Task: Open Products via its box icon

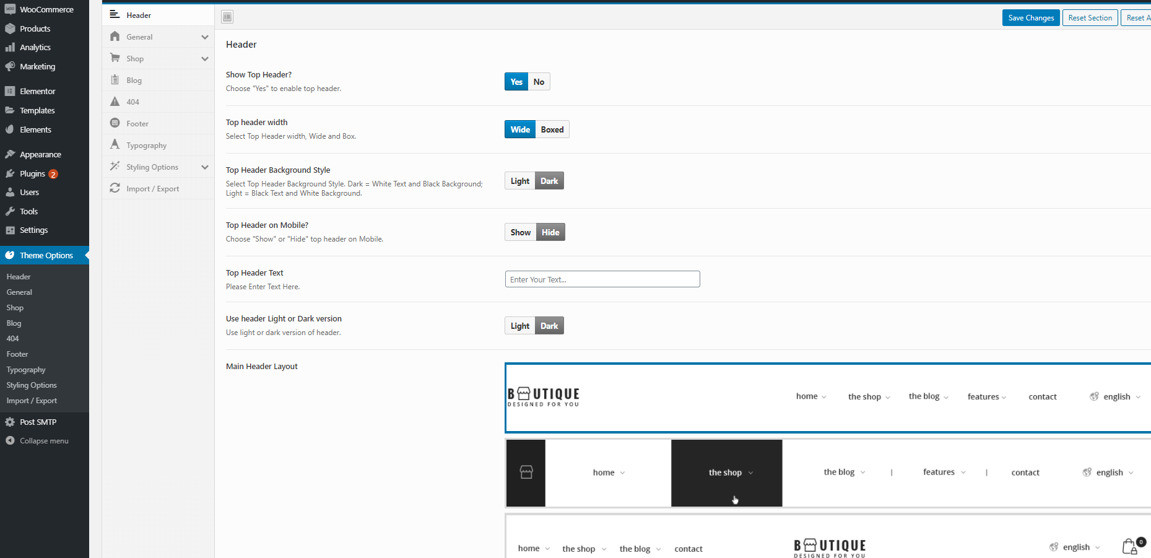Action: point(10,28)
